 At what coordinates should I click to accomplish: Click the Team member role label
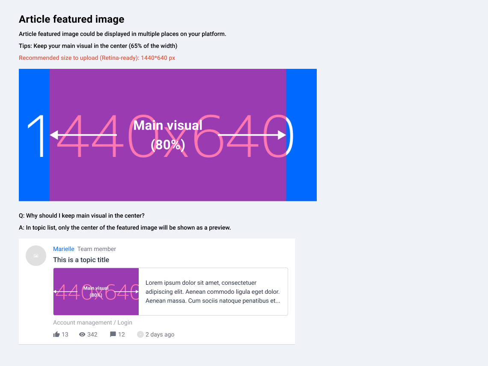(96, 249)
